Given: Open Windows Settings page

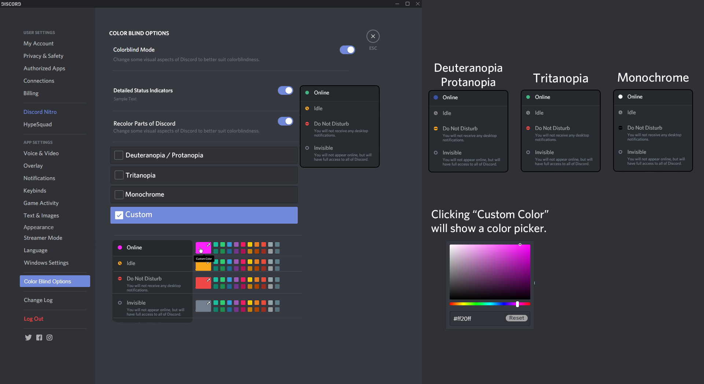Looking at the screenshot, I should click(46, 263).
